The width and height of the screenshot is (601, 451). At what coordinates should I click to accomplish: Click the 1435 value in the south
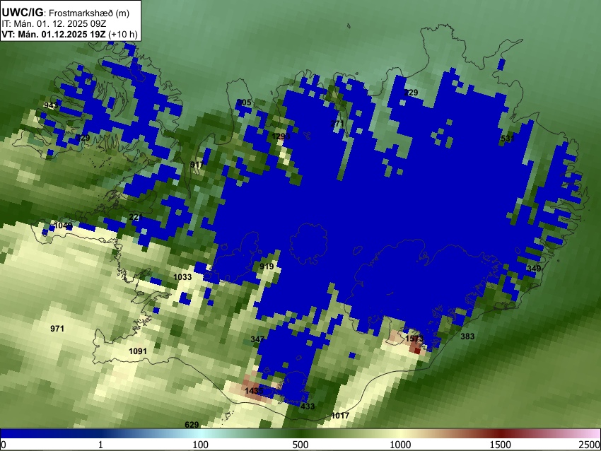[x=254, y=390]
